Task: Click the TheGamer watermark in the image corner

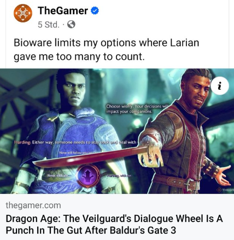Action: 225,190
